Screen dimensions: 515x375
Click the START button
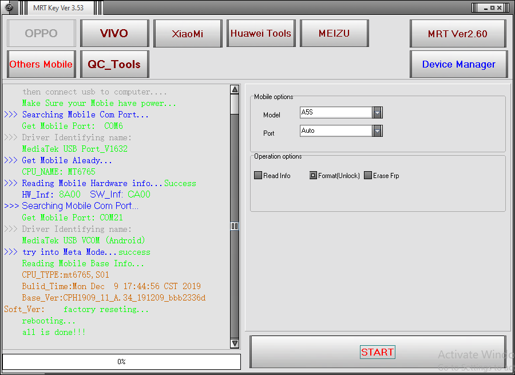(x=378, y=352)
